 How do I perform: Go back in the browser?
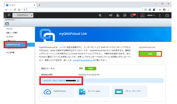point(6,10)
